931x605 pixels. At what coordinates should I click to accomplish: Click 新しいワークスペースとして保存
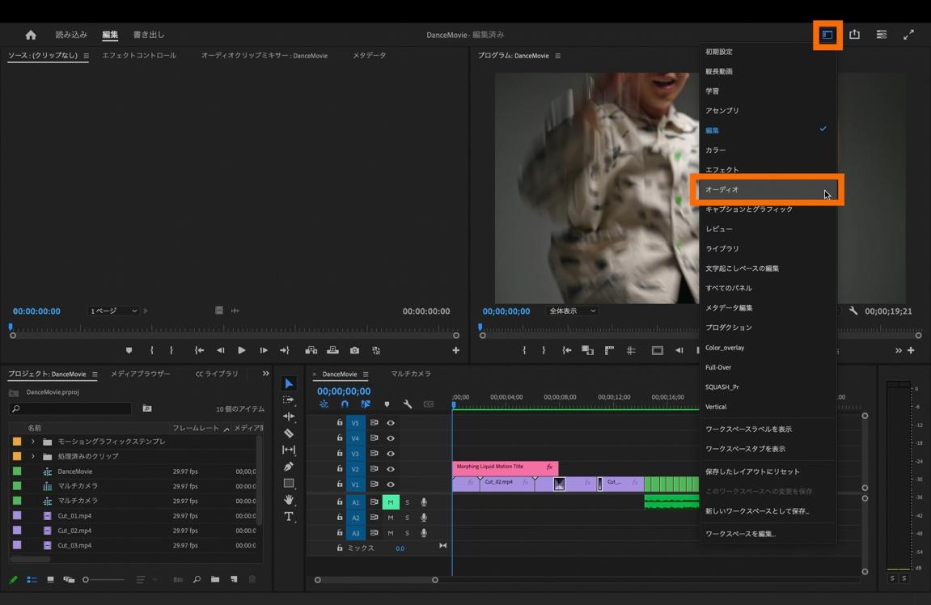coord(757,511)
